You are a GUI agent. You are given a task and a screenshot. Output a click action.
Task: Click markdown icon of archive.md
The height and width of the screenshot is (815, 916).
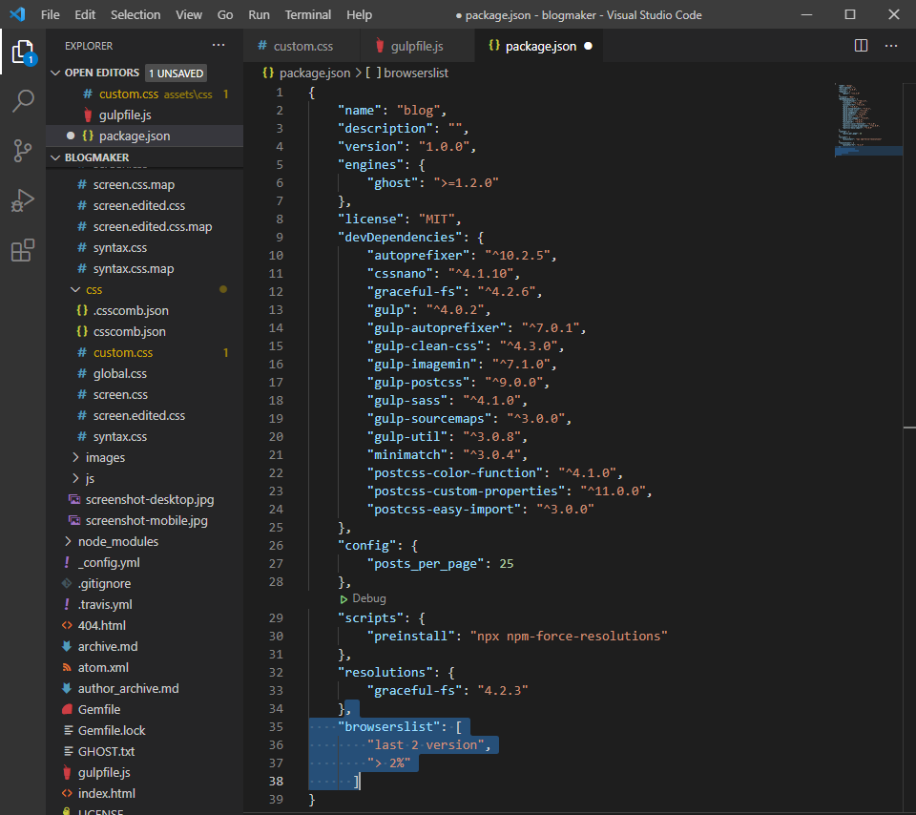(67, 646)
